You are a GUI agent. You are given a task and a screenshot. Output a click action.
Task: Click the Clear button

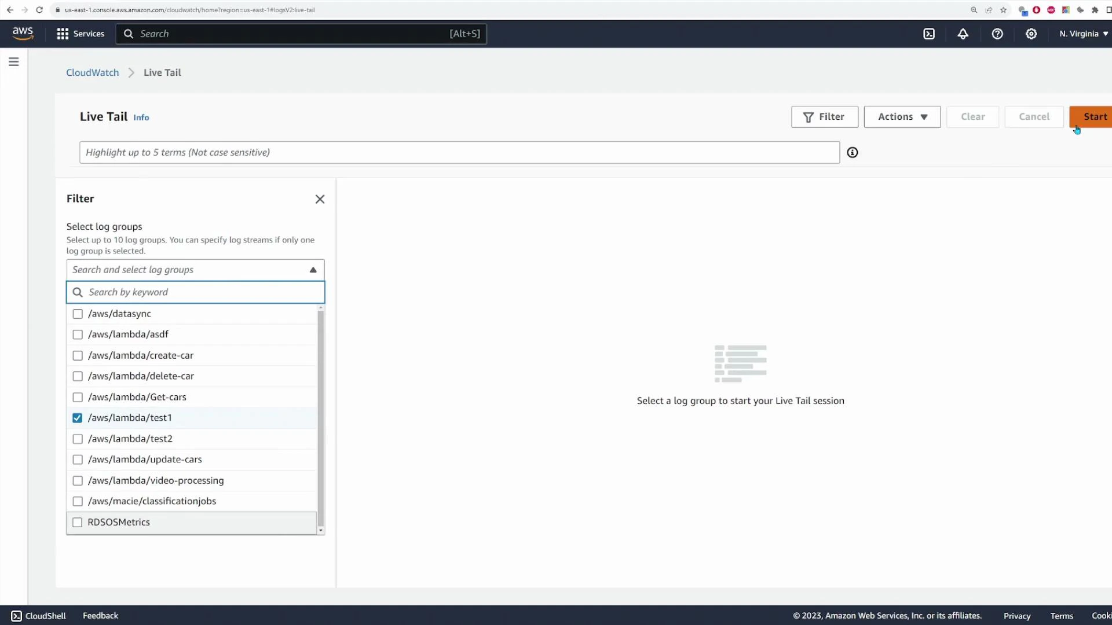pos(972,116)
